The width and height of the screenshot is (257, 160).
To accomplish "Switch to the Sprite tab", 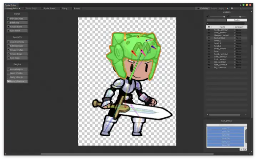I will [x=237, y=20].
